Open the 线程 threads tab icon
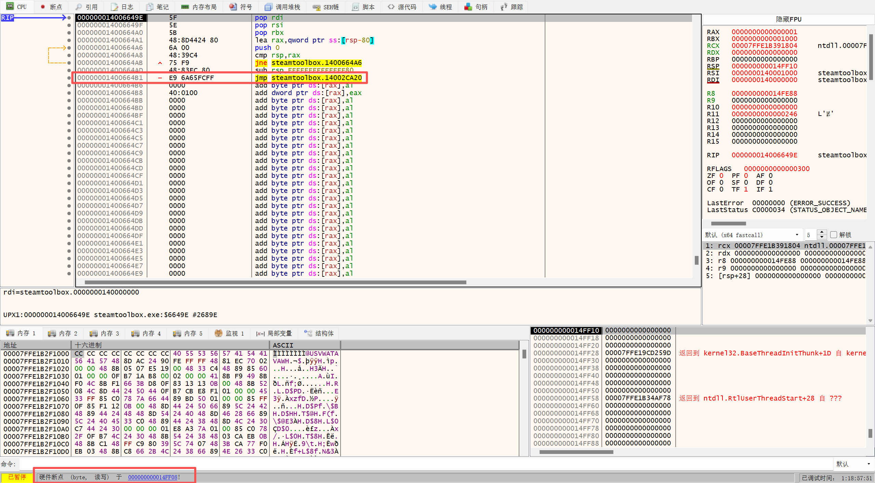Screen dimensions: 875x483 tap(433, 7)
